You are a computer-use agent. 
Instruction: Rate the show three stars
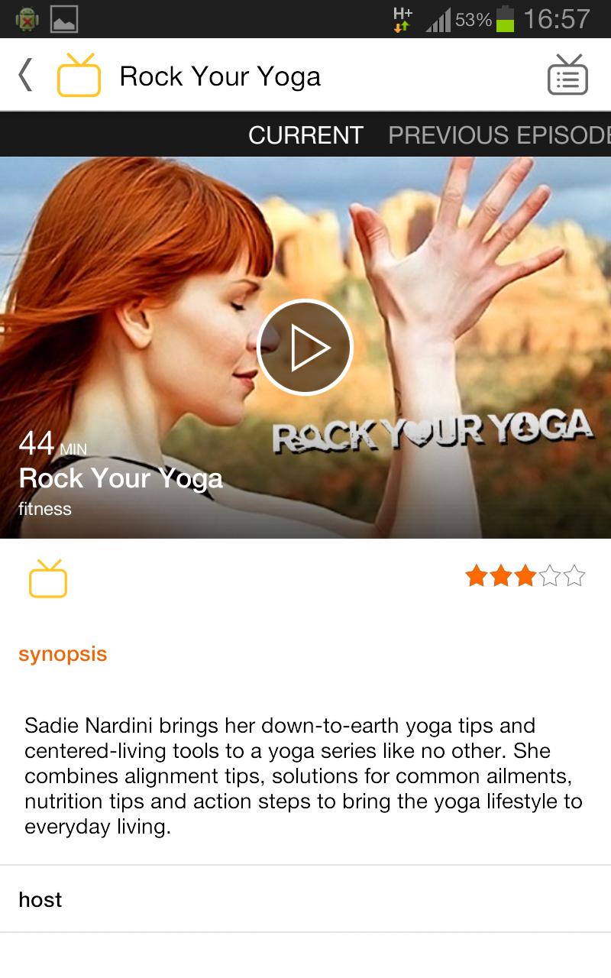point(525,575)
